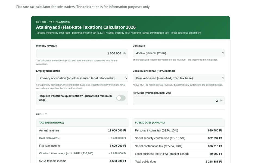Click the Social security contribution (TB, 18.5%) label

(160, 138)
